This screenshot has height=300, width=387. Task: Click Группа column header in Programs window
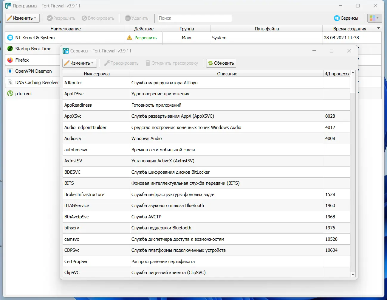tap(187, 29)
